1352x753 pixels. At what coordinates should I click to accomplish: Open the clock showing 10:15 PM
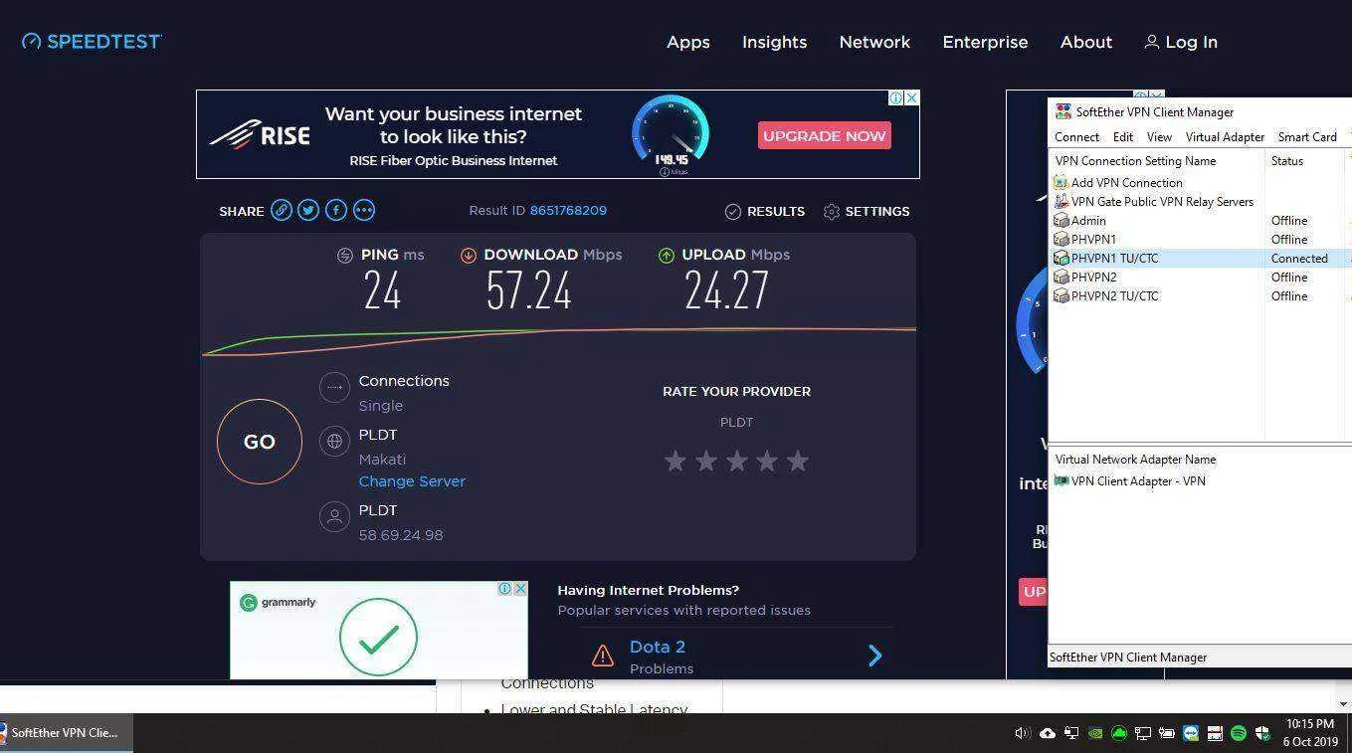click(1310, 733)
